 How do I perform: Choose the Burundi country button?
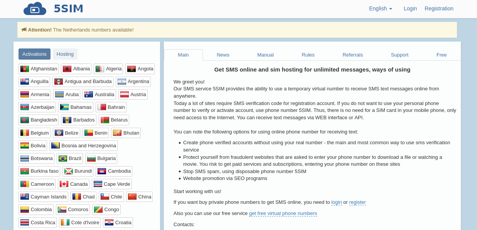(x=78, y=171)
